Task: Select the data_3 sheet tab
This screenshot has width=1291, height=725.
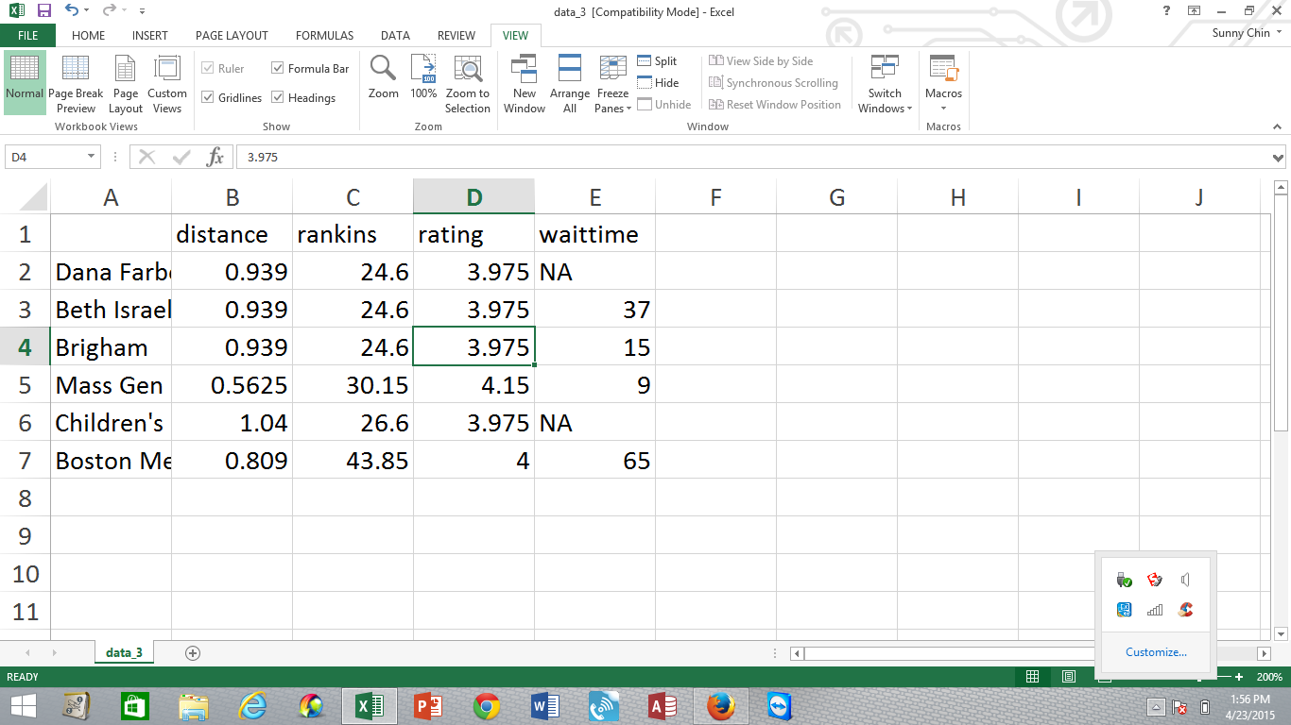Action: 125,652
